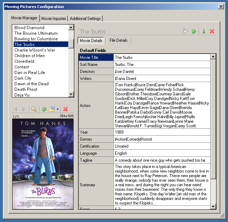Click the Sort Name value field
The height and width of the screenshot is (222, 228).
click(x=162, y=65)
